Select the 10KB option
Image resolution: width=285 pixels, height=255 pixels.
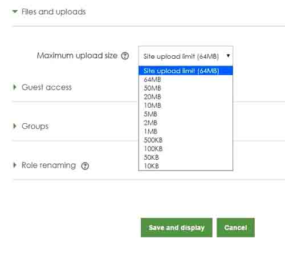(x=186, y=166)
